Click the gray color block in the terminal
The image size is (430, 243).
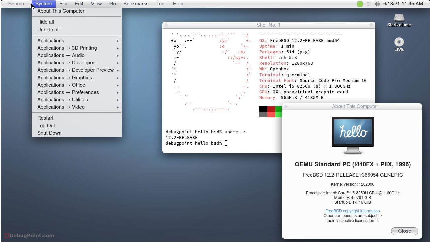tap(263, 114)
